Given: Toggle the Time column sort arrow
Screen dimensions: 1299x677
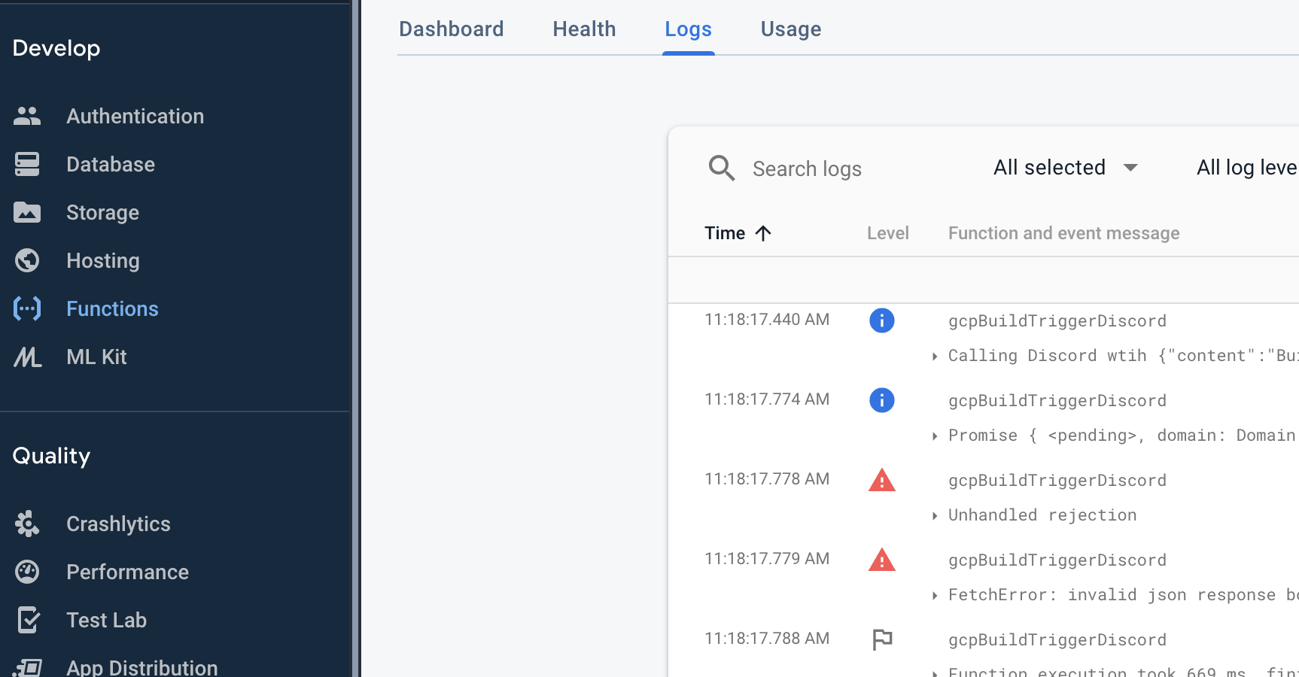Looking at the screenshot, I should 763,233.
